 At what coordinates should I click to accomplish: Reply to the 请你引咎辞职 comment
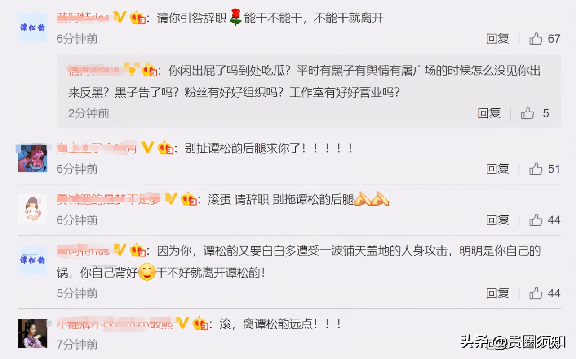coord(497,39)
